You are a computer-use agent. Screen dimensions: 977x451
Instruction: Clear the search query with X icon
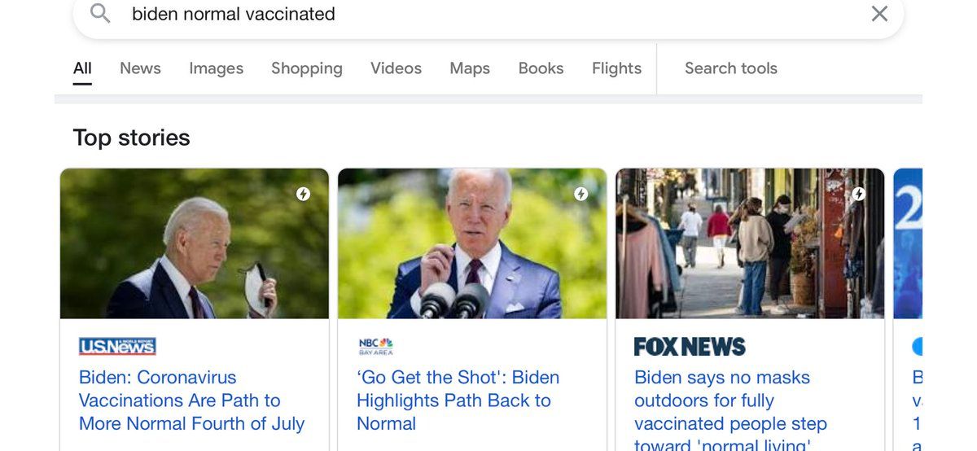tap(879, 13)
